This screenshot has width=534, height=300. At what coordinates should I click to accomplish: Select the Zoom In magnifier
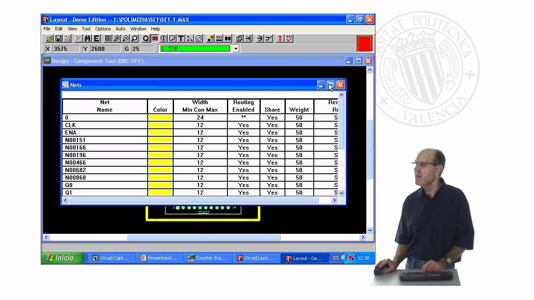[x=117, y=38]
